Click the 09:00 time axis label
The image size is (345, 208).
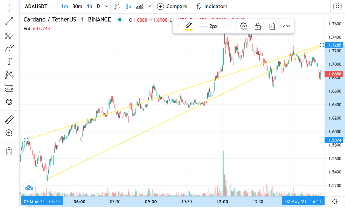(x=151, y=201)
